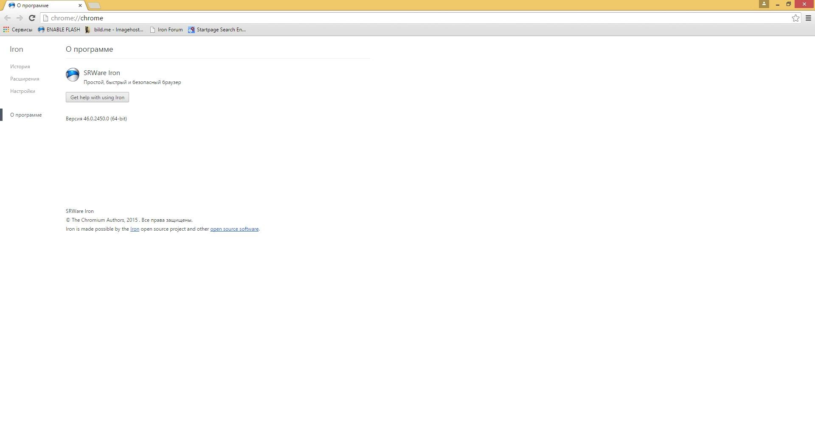
Task: Select the О программе browser tab
Action: tap(44, 6)
